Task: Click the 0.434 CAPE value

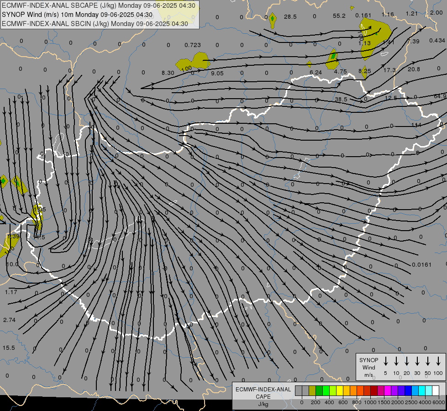Action: tap(437, 41)
